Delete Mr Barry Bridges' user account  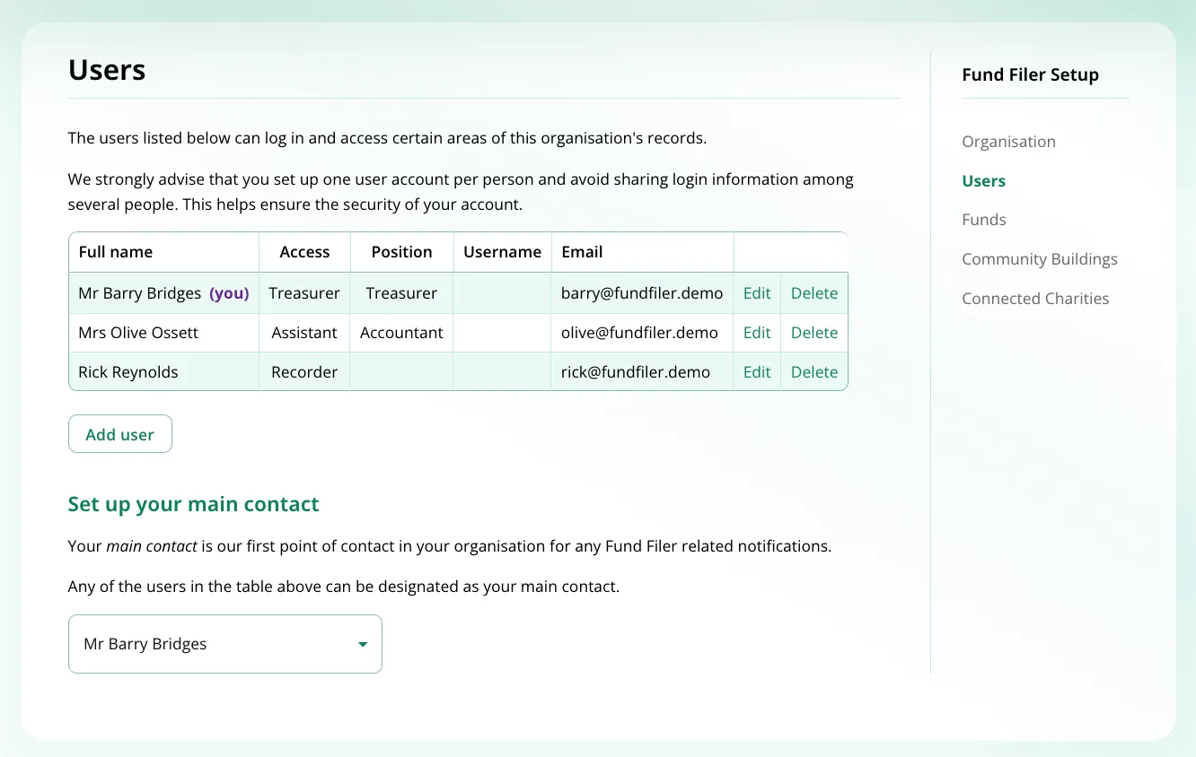[x=814, y=293]
